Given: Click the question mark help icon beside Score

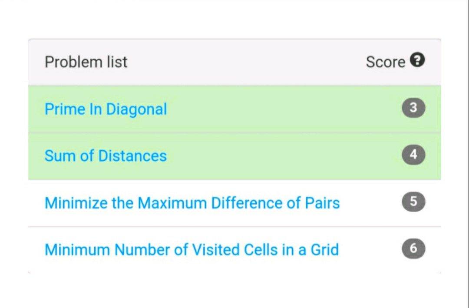Looking at the screenshot, I should click(417, 60).
